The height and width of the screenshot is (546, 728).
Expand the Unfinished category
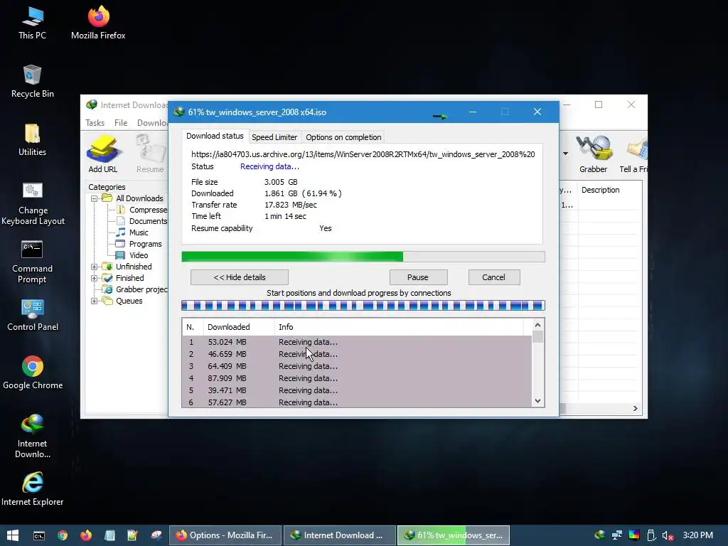94,267
